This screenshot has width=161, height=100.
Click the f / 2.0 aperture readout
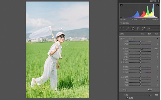point(144,20)
